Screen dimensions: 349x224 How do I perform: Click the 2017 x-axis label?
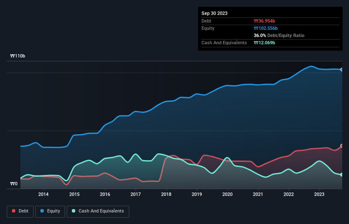tap(136, 194)
